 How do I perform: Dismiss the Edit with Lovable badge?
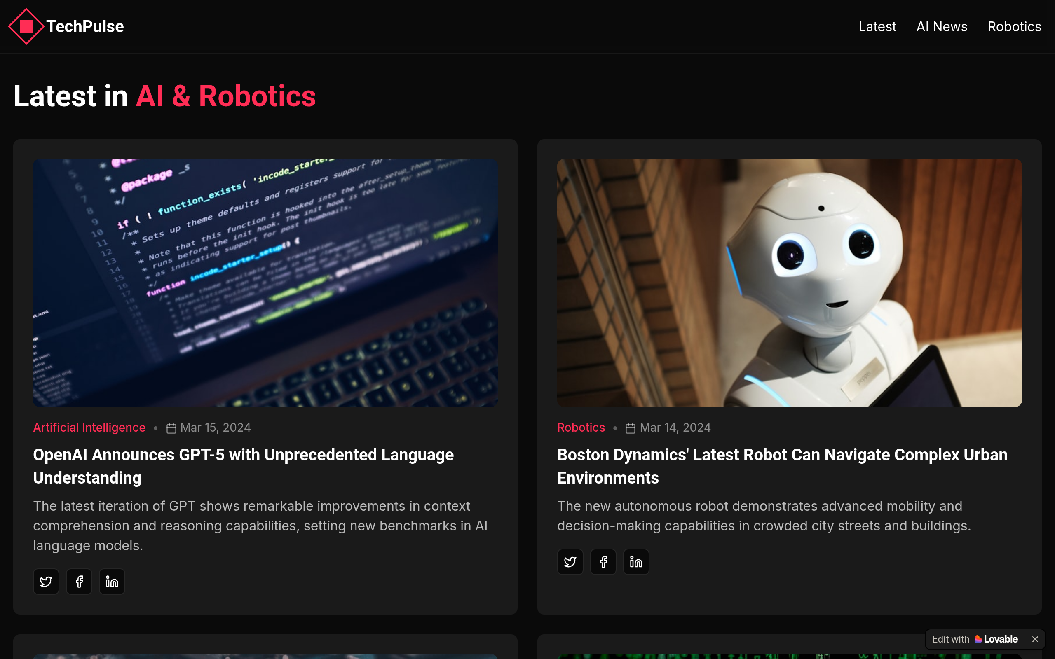pyautogui.click(x=1035, y=639)
